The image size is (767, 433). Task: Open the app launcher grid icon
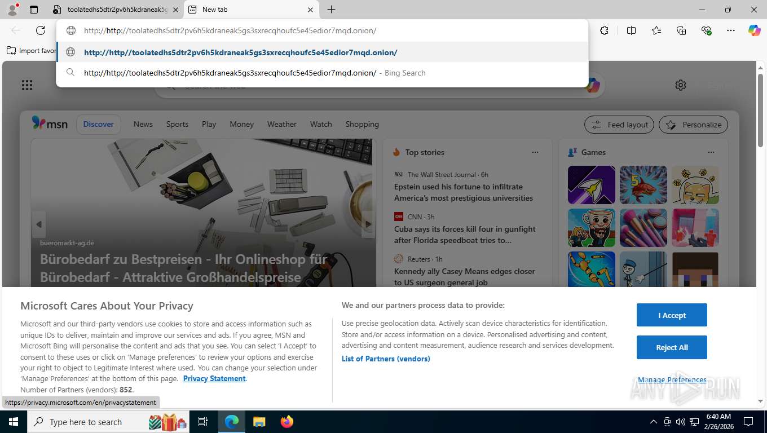click(x=27, y=85)
